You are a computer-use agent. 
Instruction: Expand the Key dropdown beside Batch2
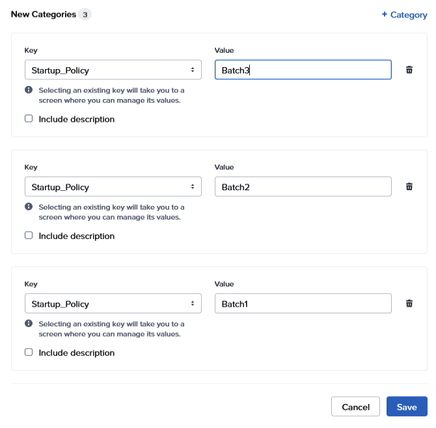point(113,187)
